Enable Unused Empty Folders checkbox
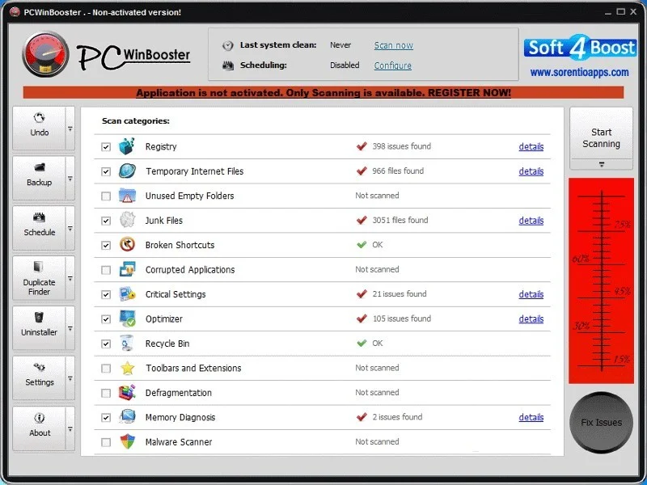Viewport: 647px width, 485px height. click(x=106, y=196)
